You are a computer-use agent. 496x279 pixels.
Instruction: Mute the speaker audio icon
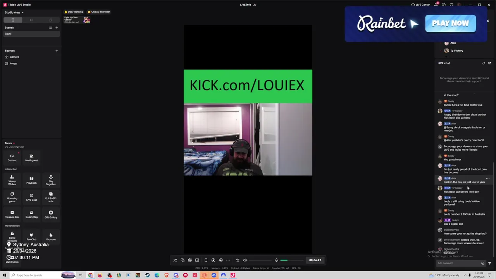[245, 260]
